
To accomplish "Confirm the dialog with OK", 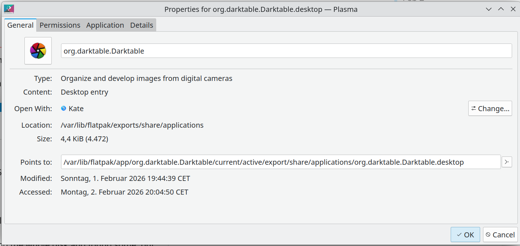I will pyautogui.click(x=465, y=235).
